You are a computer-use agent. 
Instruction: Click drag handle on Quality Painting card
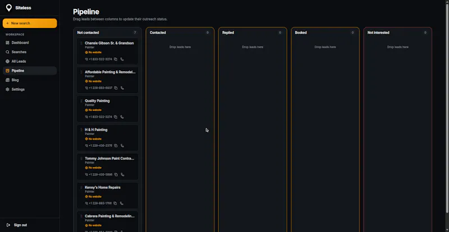(81, 101)
